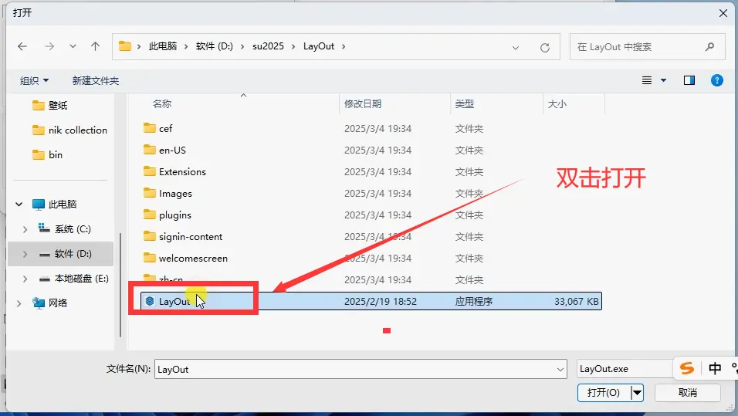738x416 pixels.
Task: Change view with the view layout icon
Action: pos(647,80)
